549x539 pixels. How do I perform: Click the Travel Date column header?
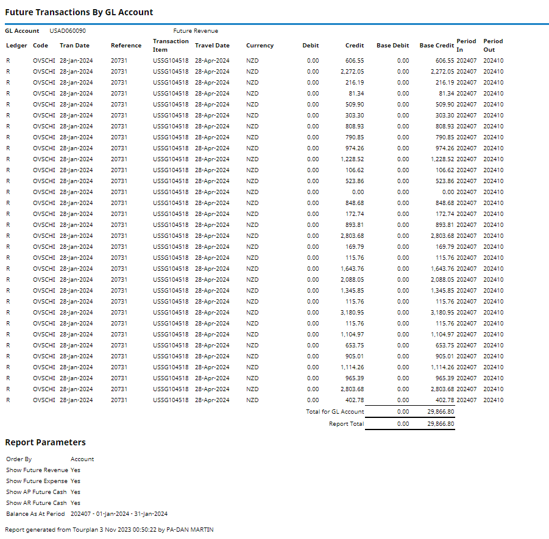[x=212, y=46]
